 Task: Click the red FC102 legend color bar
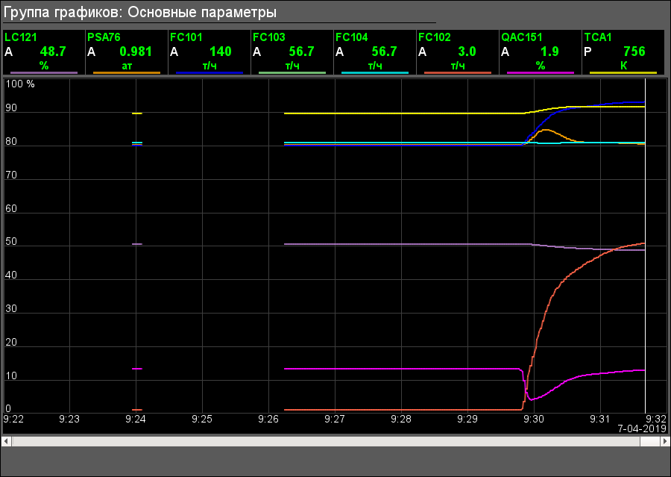458,73
